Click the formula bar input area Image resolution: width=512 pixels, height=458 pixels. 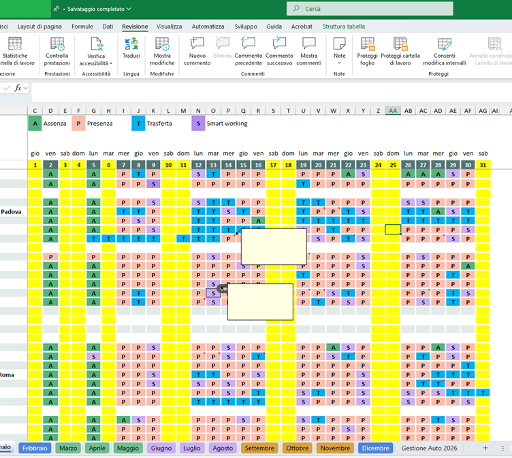271,92
